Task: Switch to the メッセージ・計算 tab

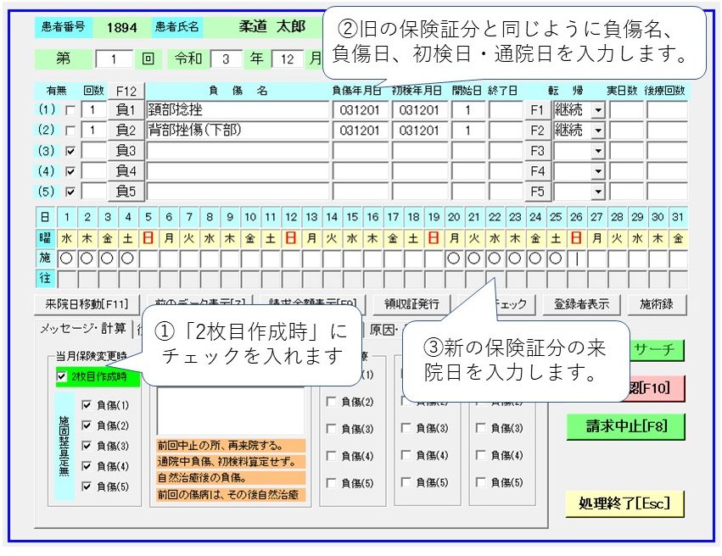Action: (x=81, y=330)
